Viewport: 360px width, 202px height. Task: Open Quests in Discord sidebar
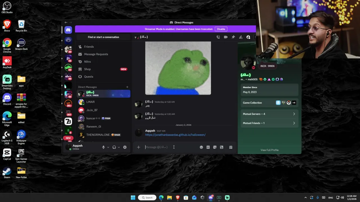tap(103, 77)
